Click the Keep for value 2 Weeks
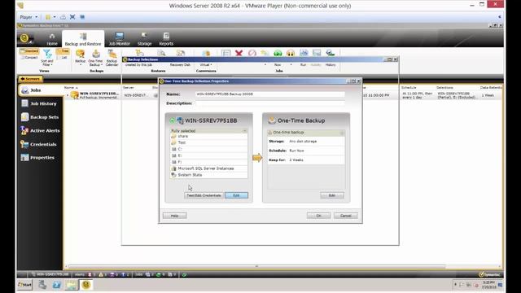The height and width of the screenshot is (293, 521). 296,160
